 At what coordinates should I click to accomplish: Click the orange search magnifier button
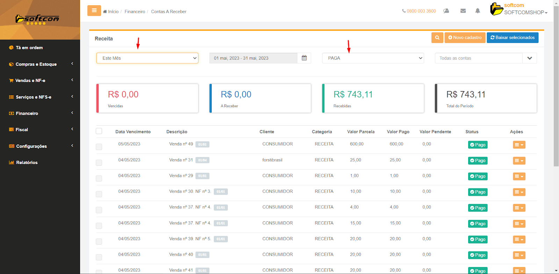pyautogui.click(x=437, y=38)
